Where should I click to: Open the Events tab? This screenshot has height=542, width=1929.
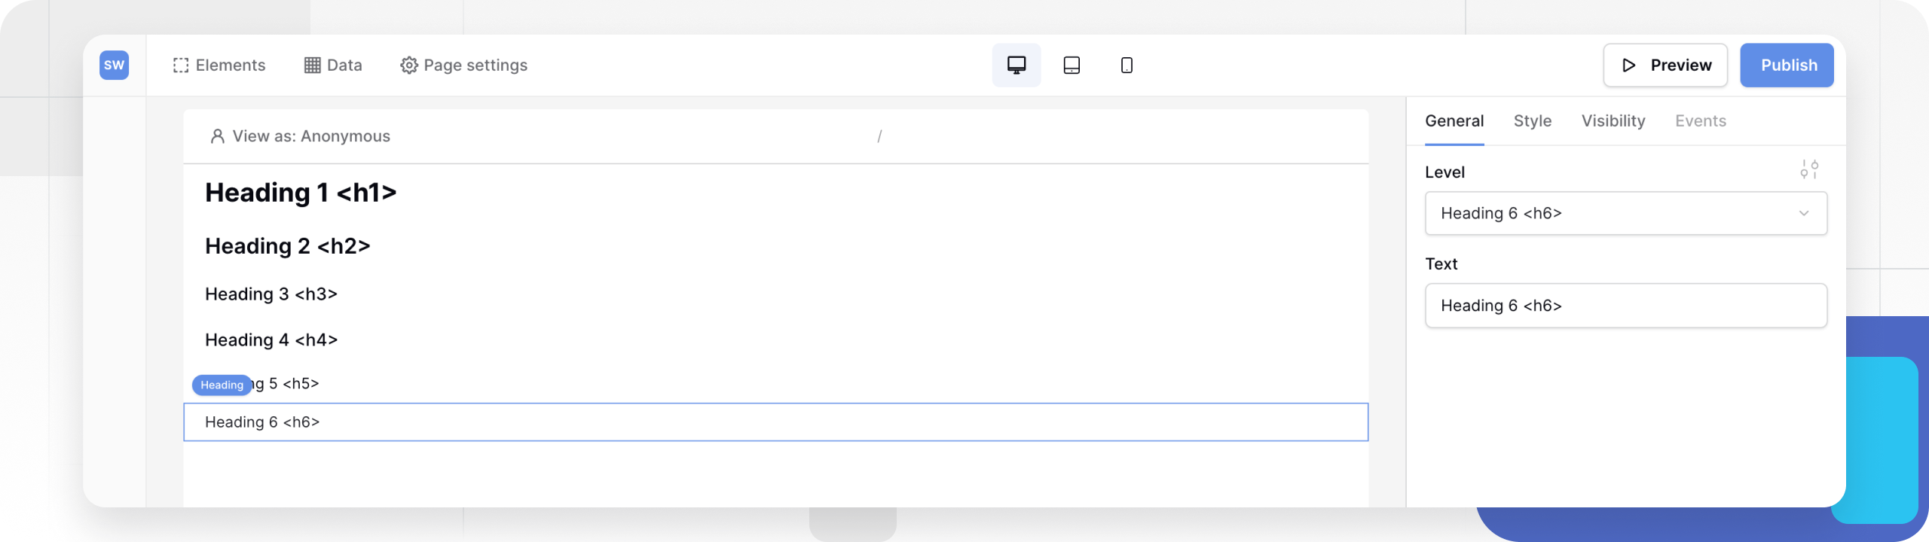point(1700,121)
